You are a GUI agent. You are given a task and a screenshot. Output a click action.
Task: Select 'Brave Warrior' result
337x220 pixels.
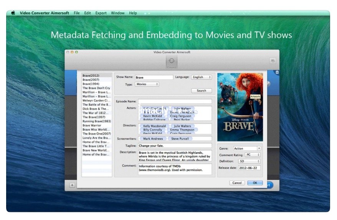(97, 125)
